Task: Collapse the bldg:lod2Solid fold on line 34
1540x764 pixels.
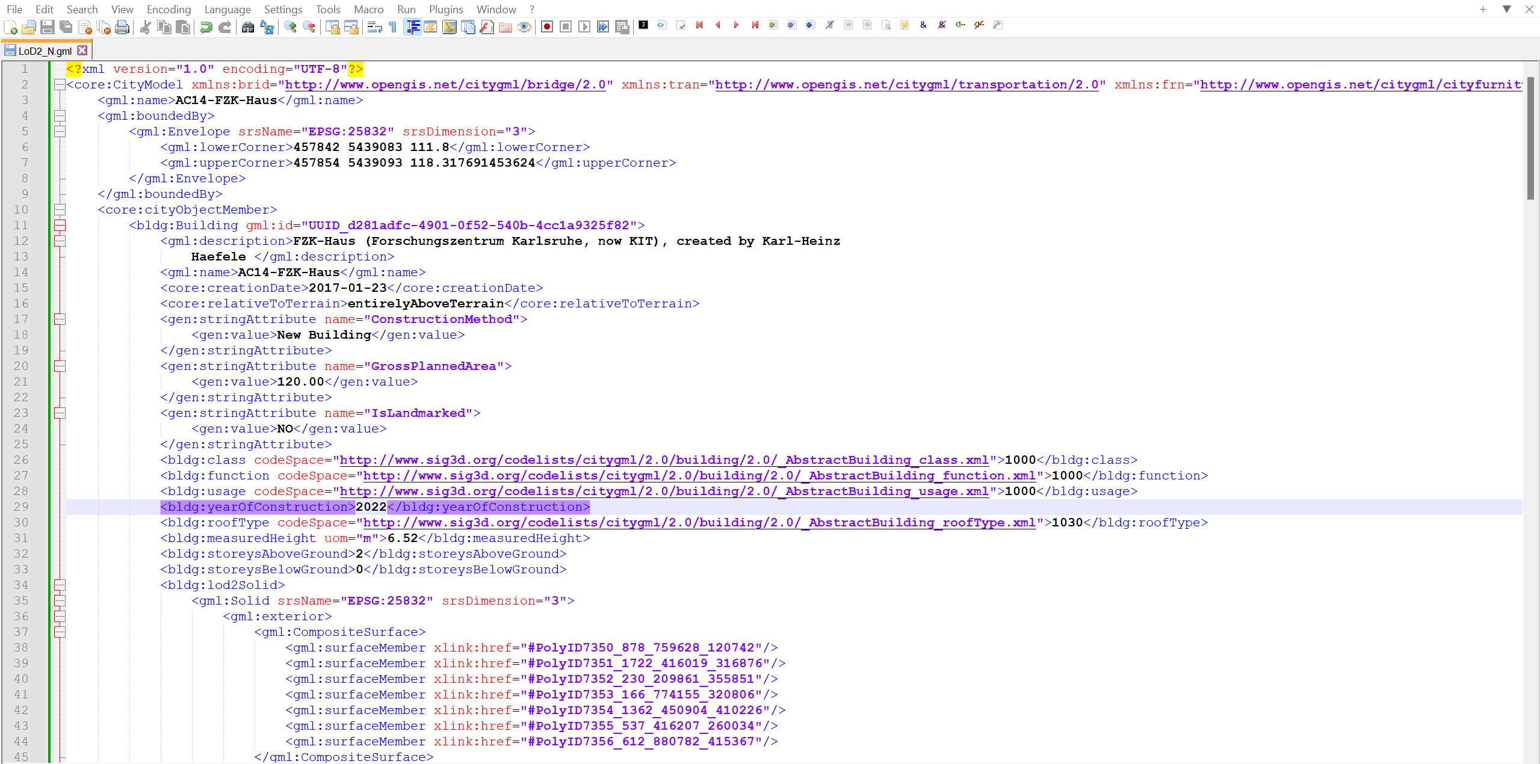Action: (60, 585)
